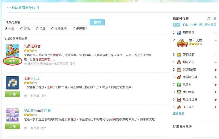Viewport: 219px width, 139px height.
Task: Open the 梦幻化妆品连连看 app icon
Action: tap(12, 115)
